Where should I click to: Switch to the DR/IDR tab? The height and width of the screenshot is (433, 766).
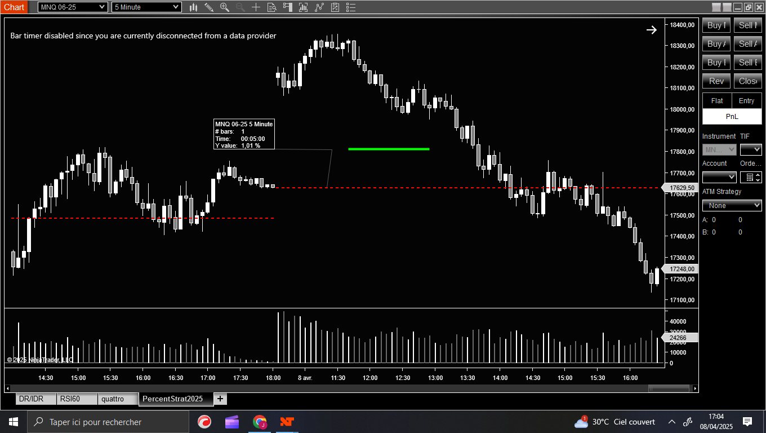[x=36, y=399]
